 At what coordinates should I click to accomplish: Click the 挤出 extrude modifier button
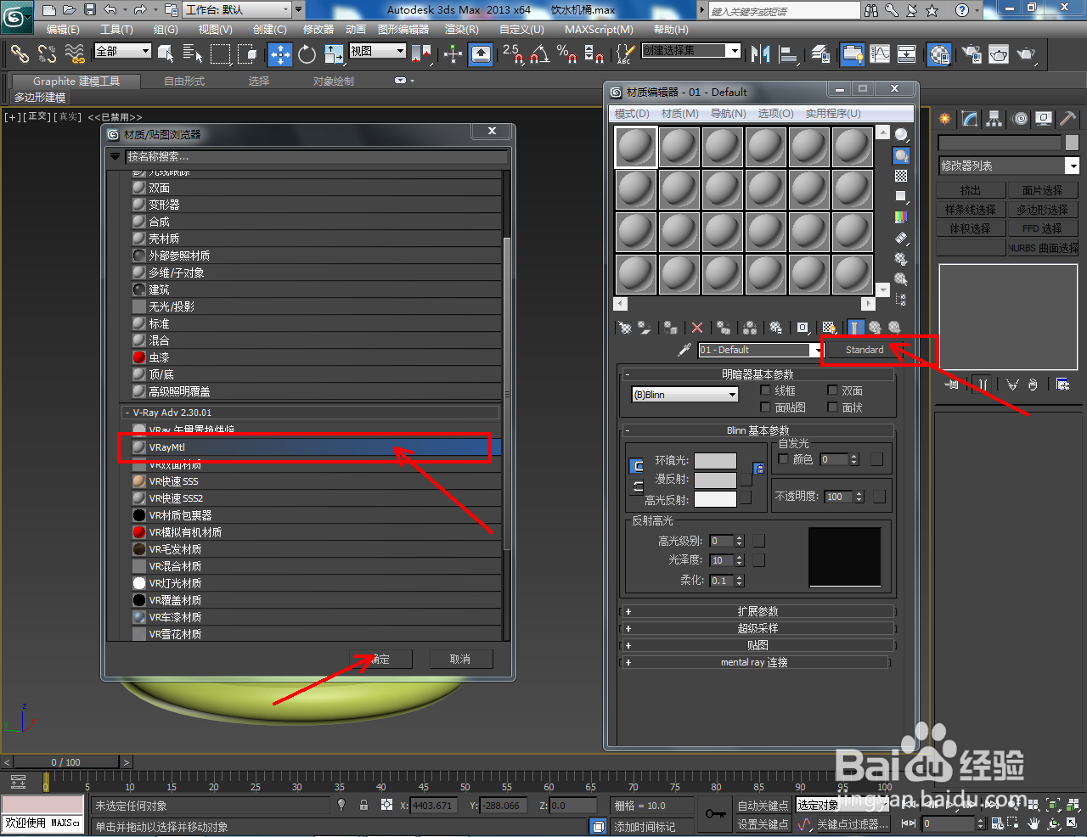[x=971, y=191]
